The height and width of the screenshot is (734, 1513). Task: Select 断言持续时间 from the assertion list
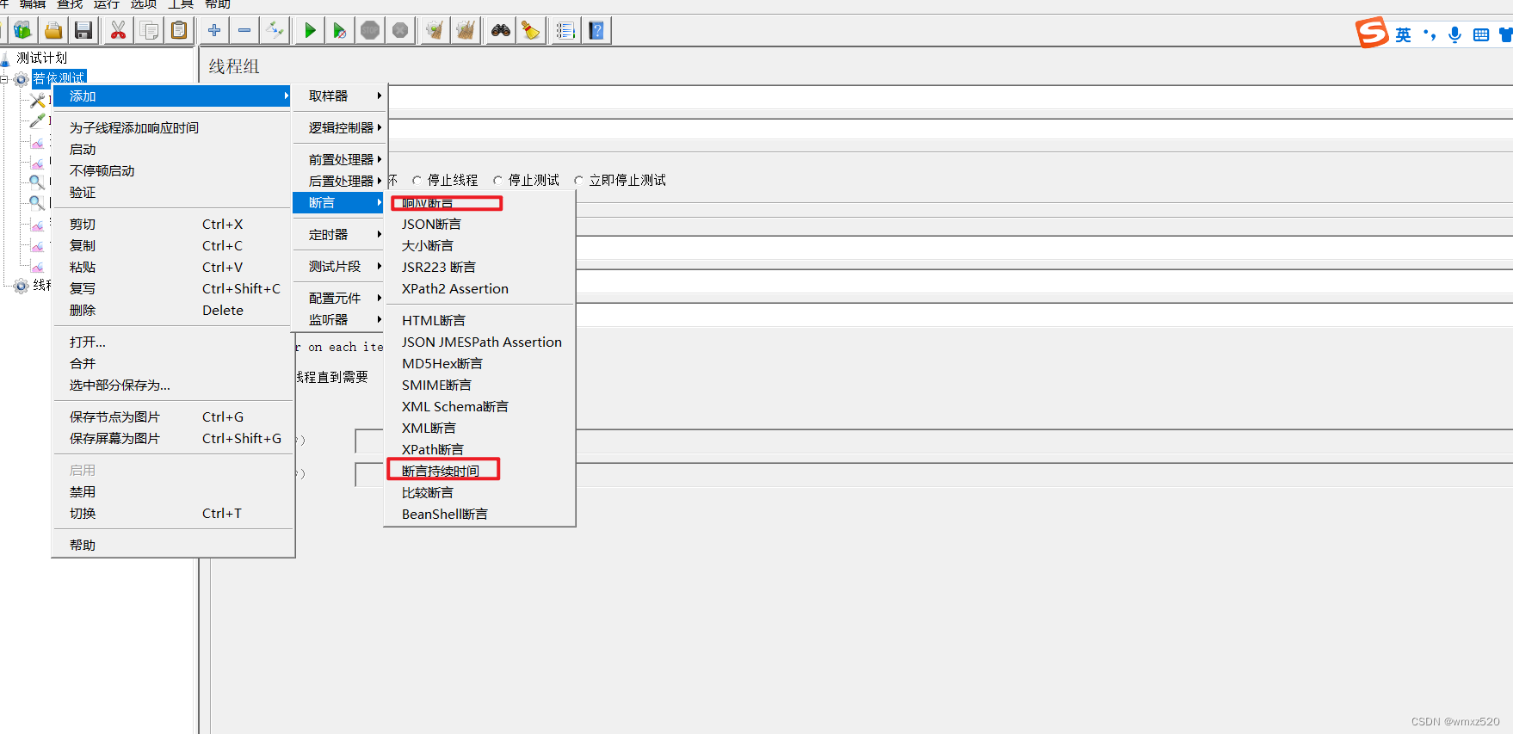pyautogui.click(x=479, y=471)
